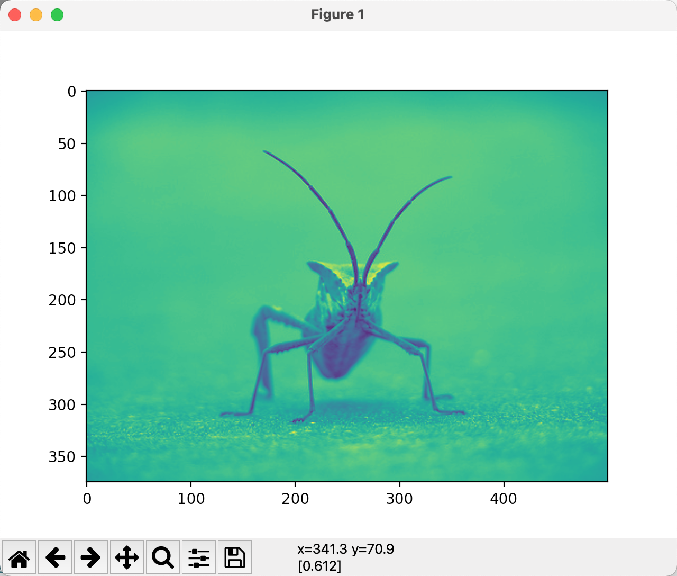Click the tip of the left antenna
677x576 pixels.
[264, 151]
